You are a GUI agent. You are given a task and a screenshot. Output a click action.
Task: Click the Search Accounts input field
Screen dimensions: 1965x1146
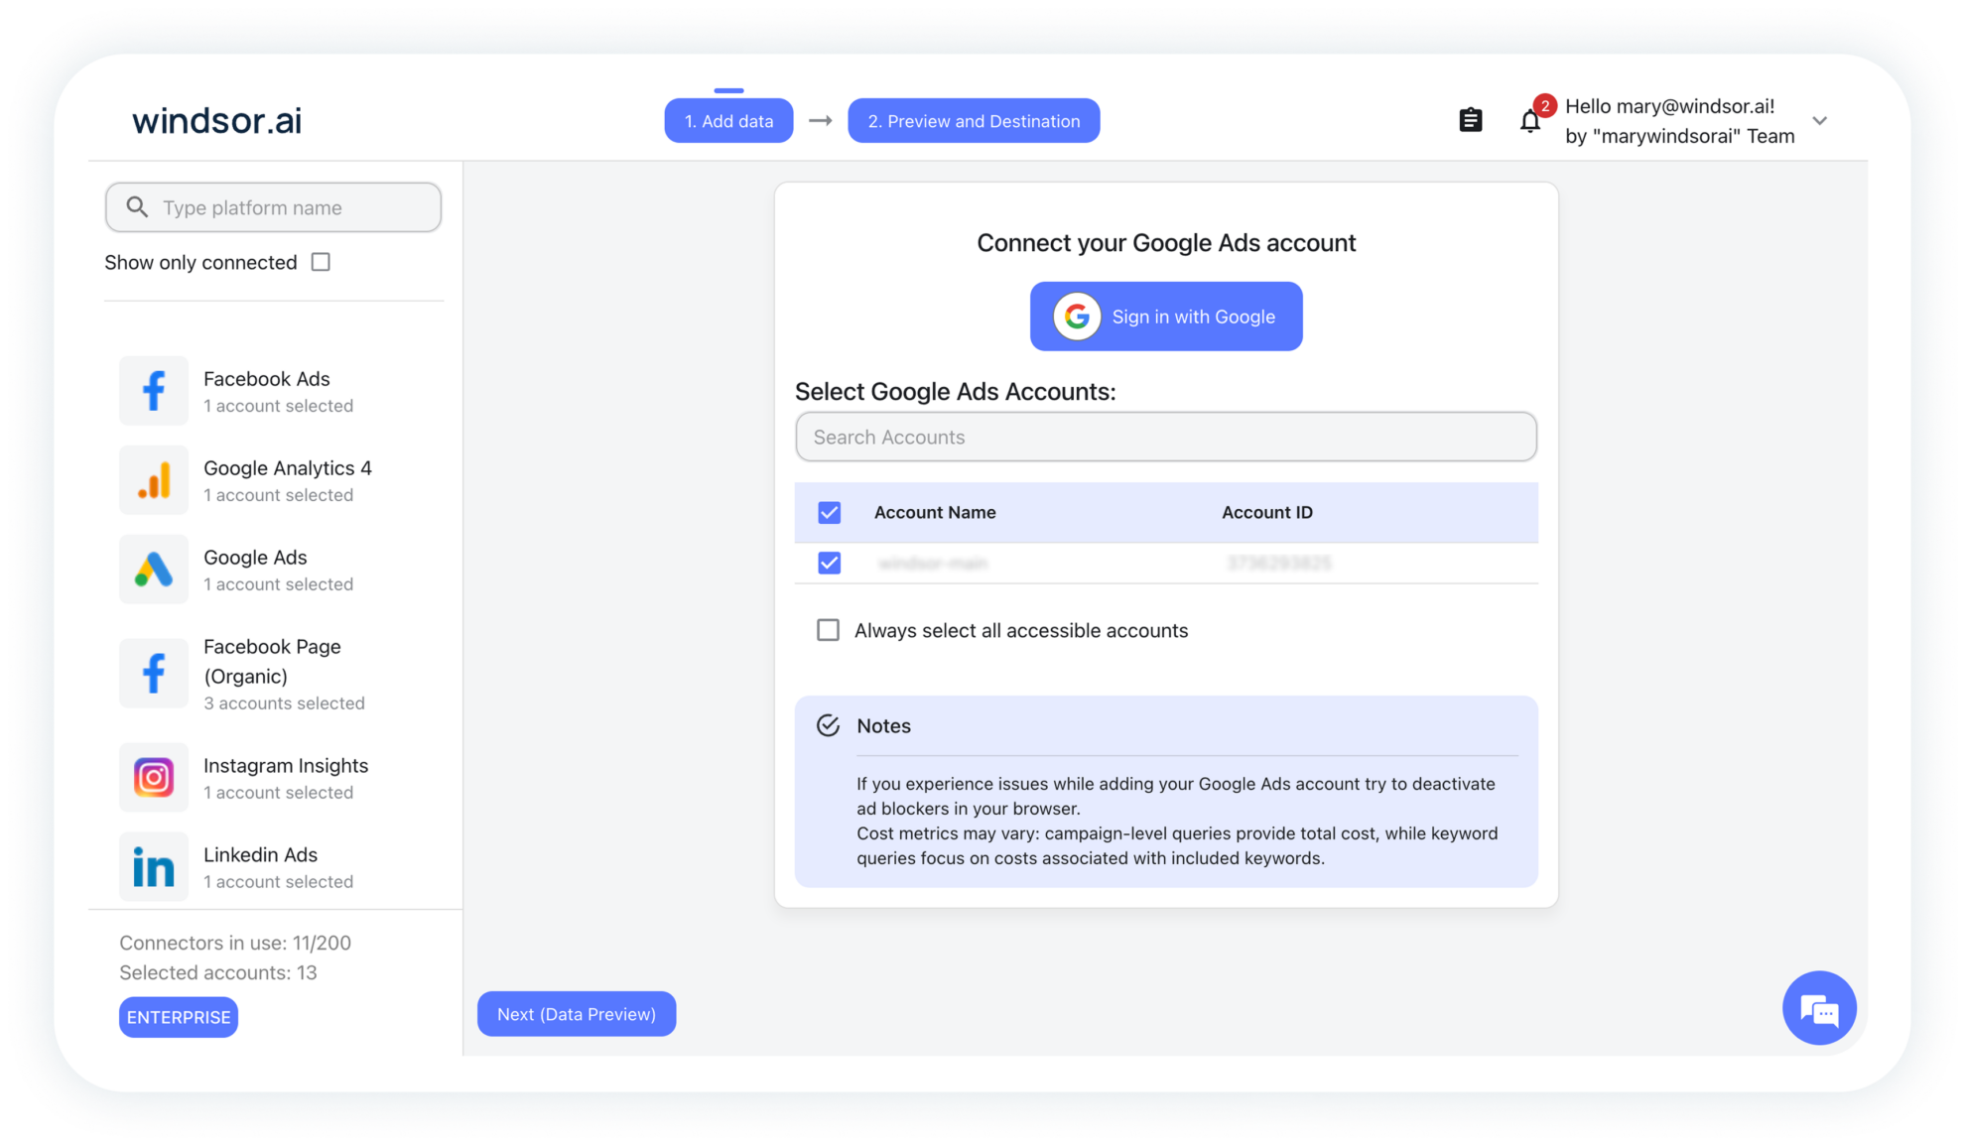pyautogui.click(x=1165, y=437)
